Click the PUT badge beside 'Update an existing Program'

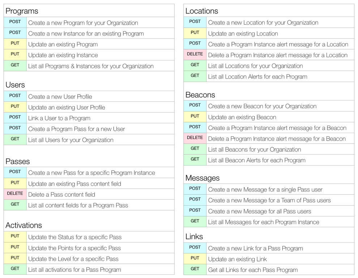pos(15,44)
